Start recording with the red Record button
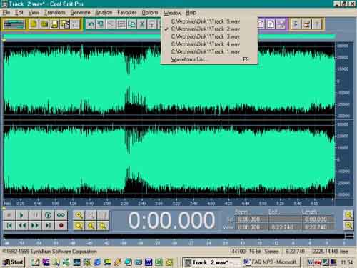 (61, 225)
